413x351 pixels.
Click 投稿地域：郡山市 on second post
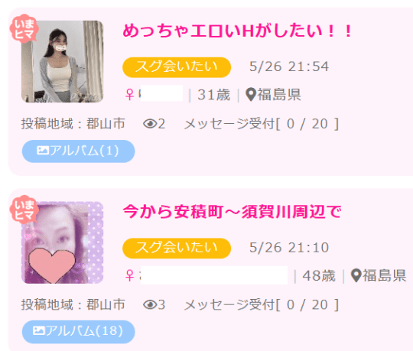pos(73,304)
